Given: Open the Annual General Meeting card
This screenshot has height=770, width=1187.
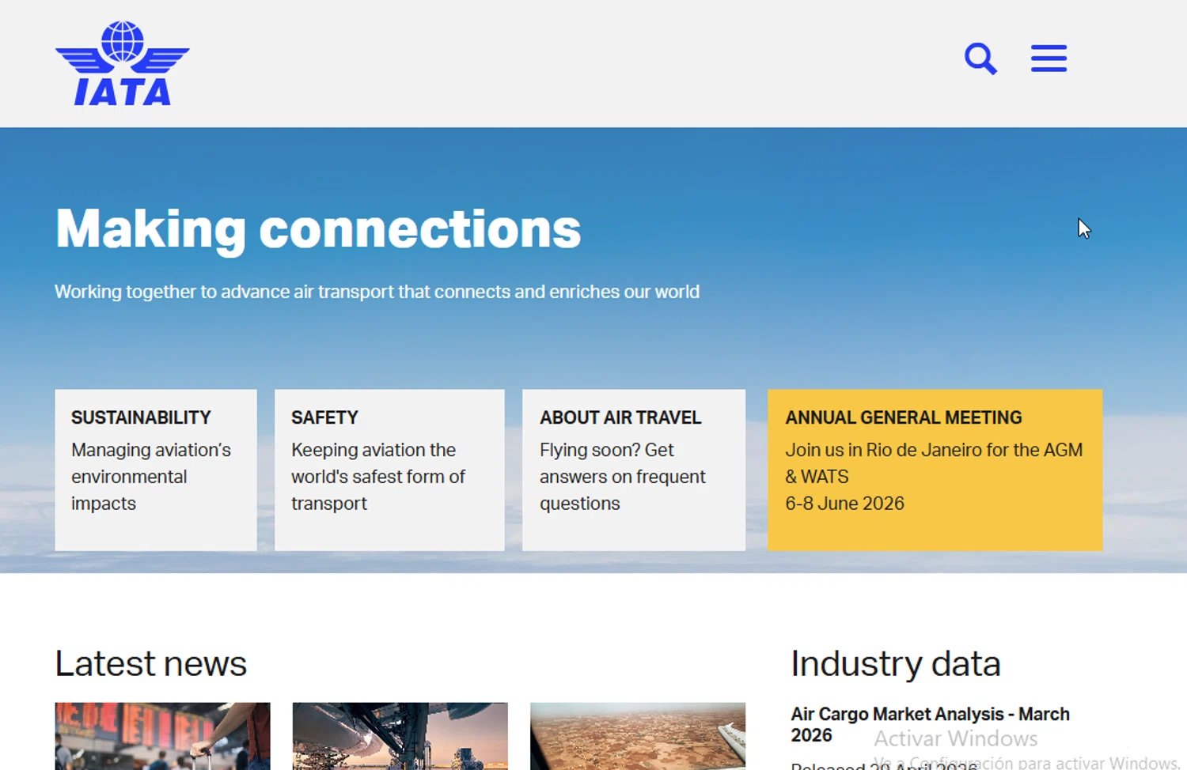Looking at the screenshot, I should tap(935, 470).
